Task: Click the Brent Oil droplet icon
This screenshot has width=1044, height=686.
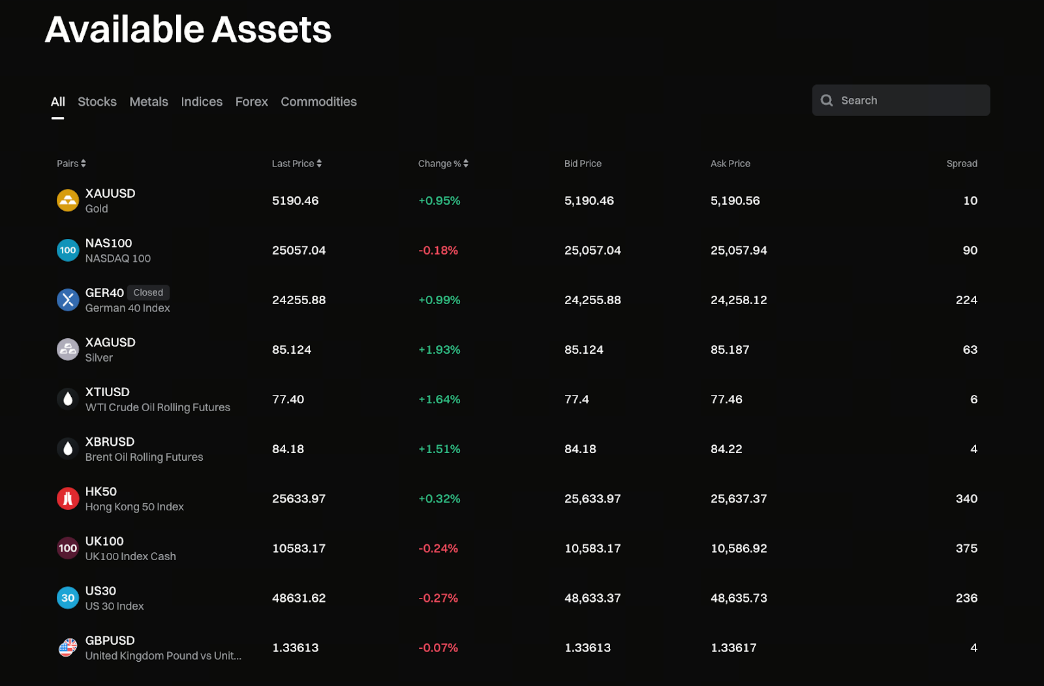Action: [67, 448]
